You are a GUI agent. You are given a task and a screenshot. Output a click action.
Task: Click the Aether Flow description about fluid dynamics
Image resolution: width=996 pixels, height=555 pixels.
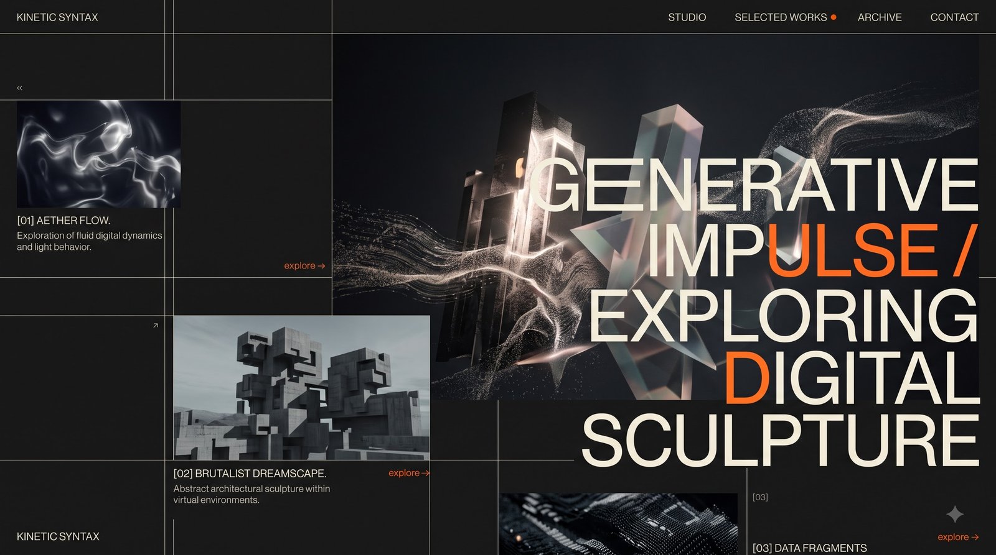[x=90, y=241]
